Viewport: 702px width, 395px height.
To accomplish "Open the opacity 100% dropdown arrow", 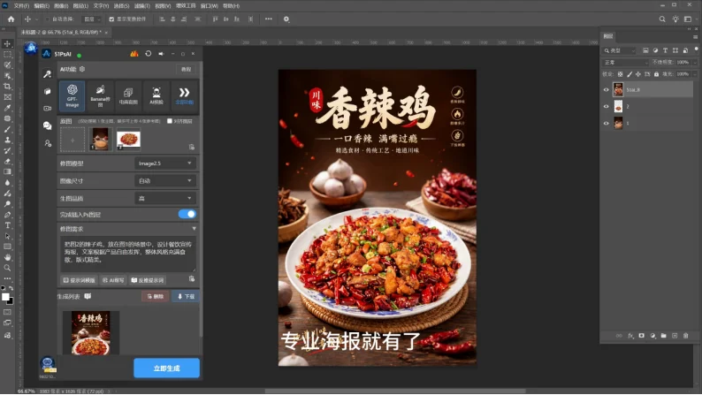I will coord(694,62).
